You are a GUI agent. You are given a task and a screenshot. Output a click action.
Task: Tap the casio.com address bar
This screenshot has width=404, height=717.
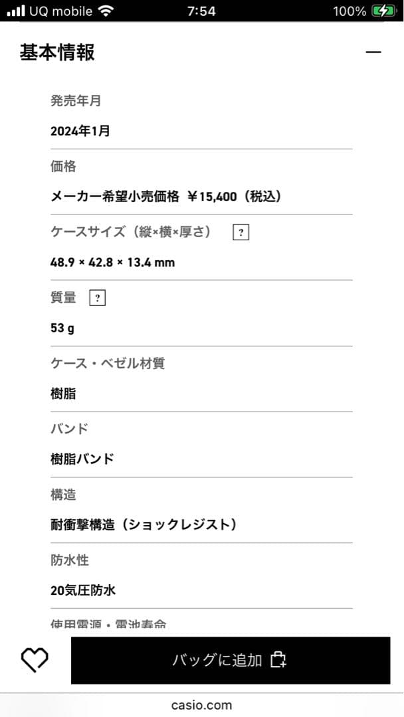tap(202, 705)
